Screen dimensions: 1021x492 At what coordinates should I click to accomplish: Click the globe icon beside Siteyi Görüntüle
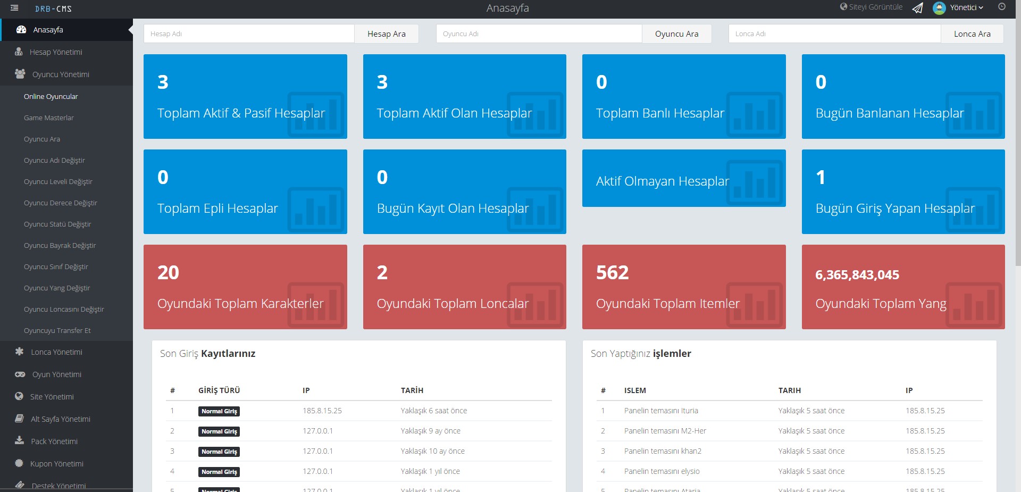click(x=843, y=7)
